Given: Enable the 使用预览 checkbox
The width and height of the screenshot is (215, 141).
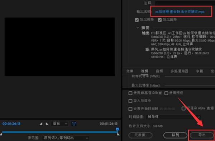Looking at the screenshot, I should click(x=166, y=93).
